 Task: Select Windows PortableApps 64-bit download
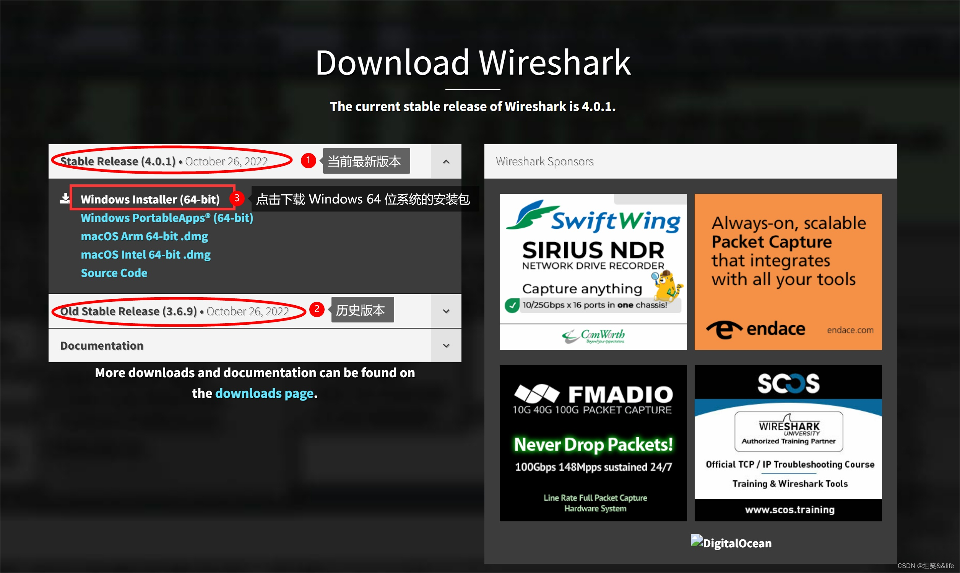tap(166, 218)
